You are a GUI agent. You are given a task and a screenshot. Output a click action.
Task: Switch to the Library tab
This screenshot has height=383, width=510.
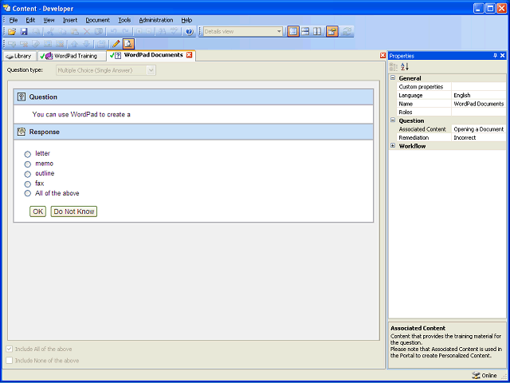(19, 56)
